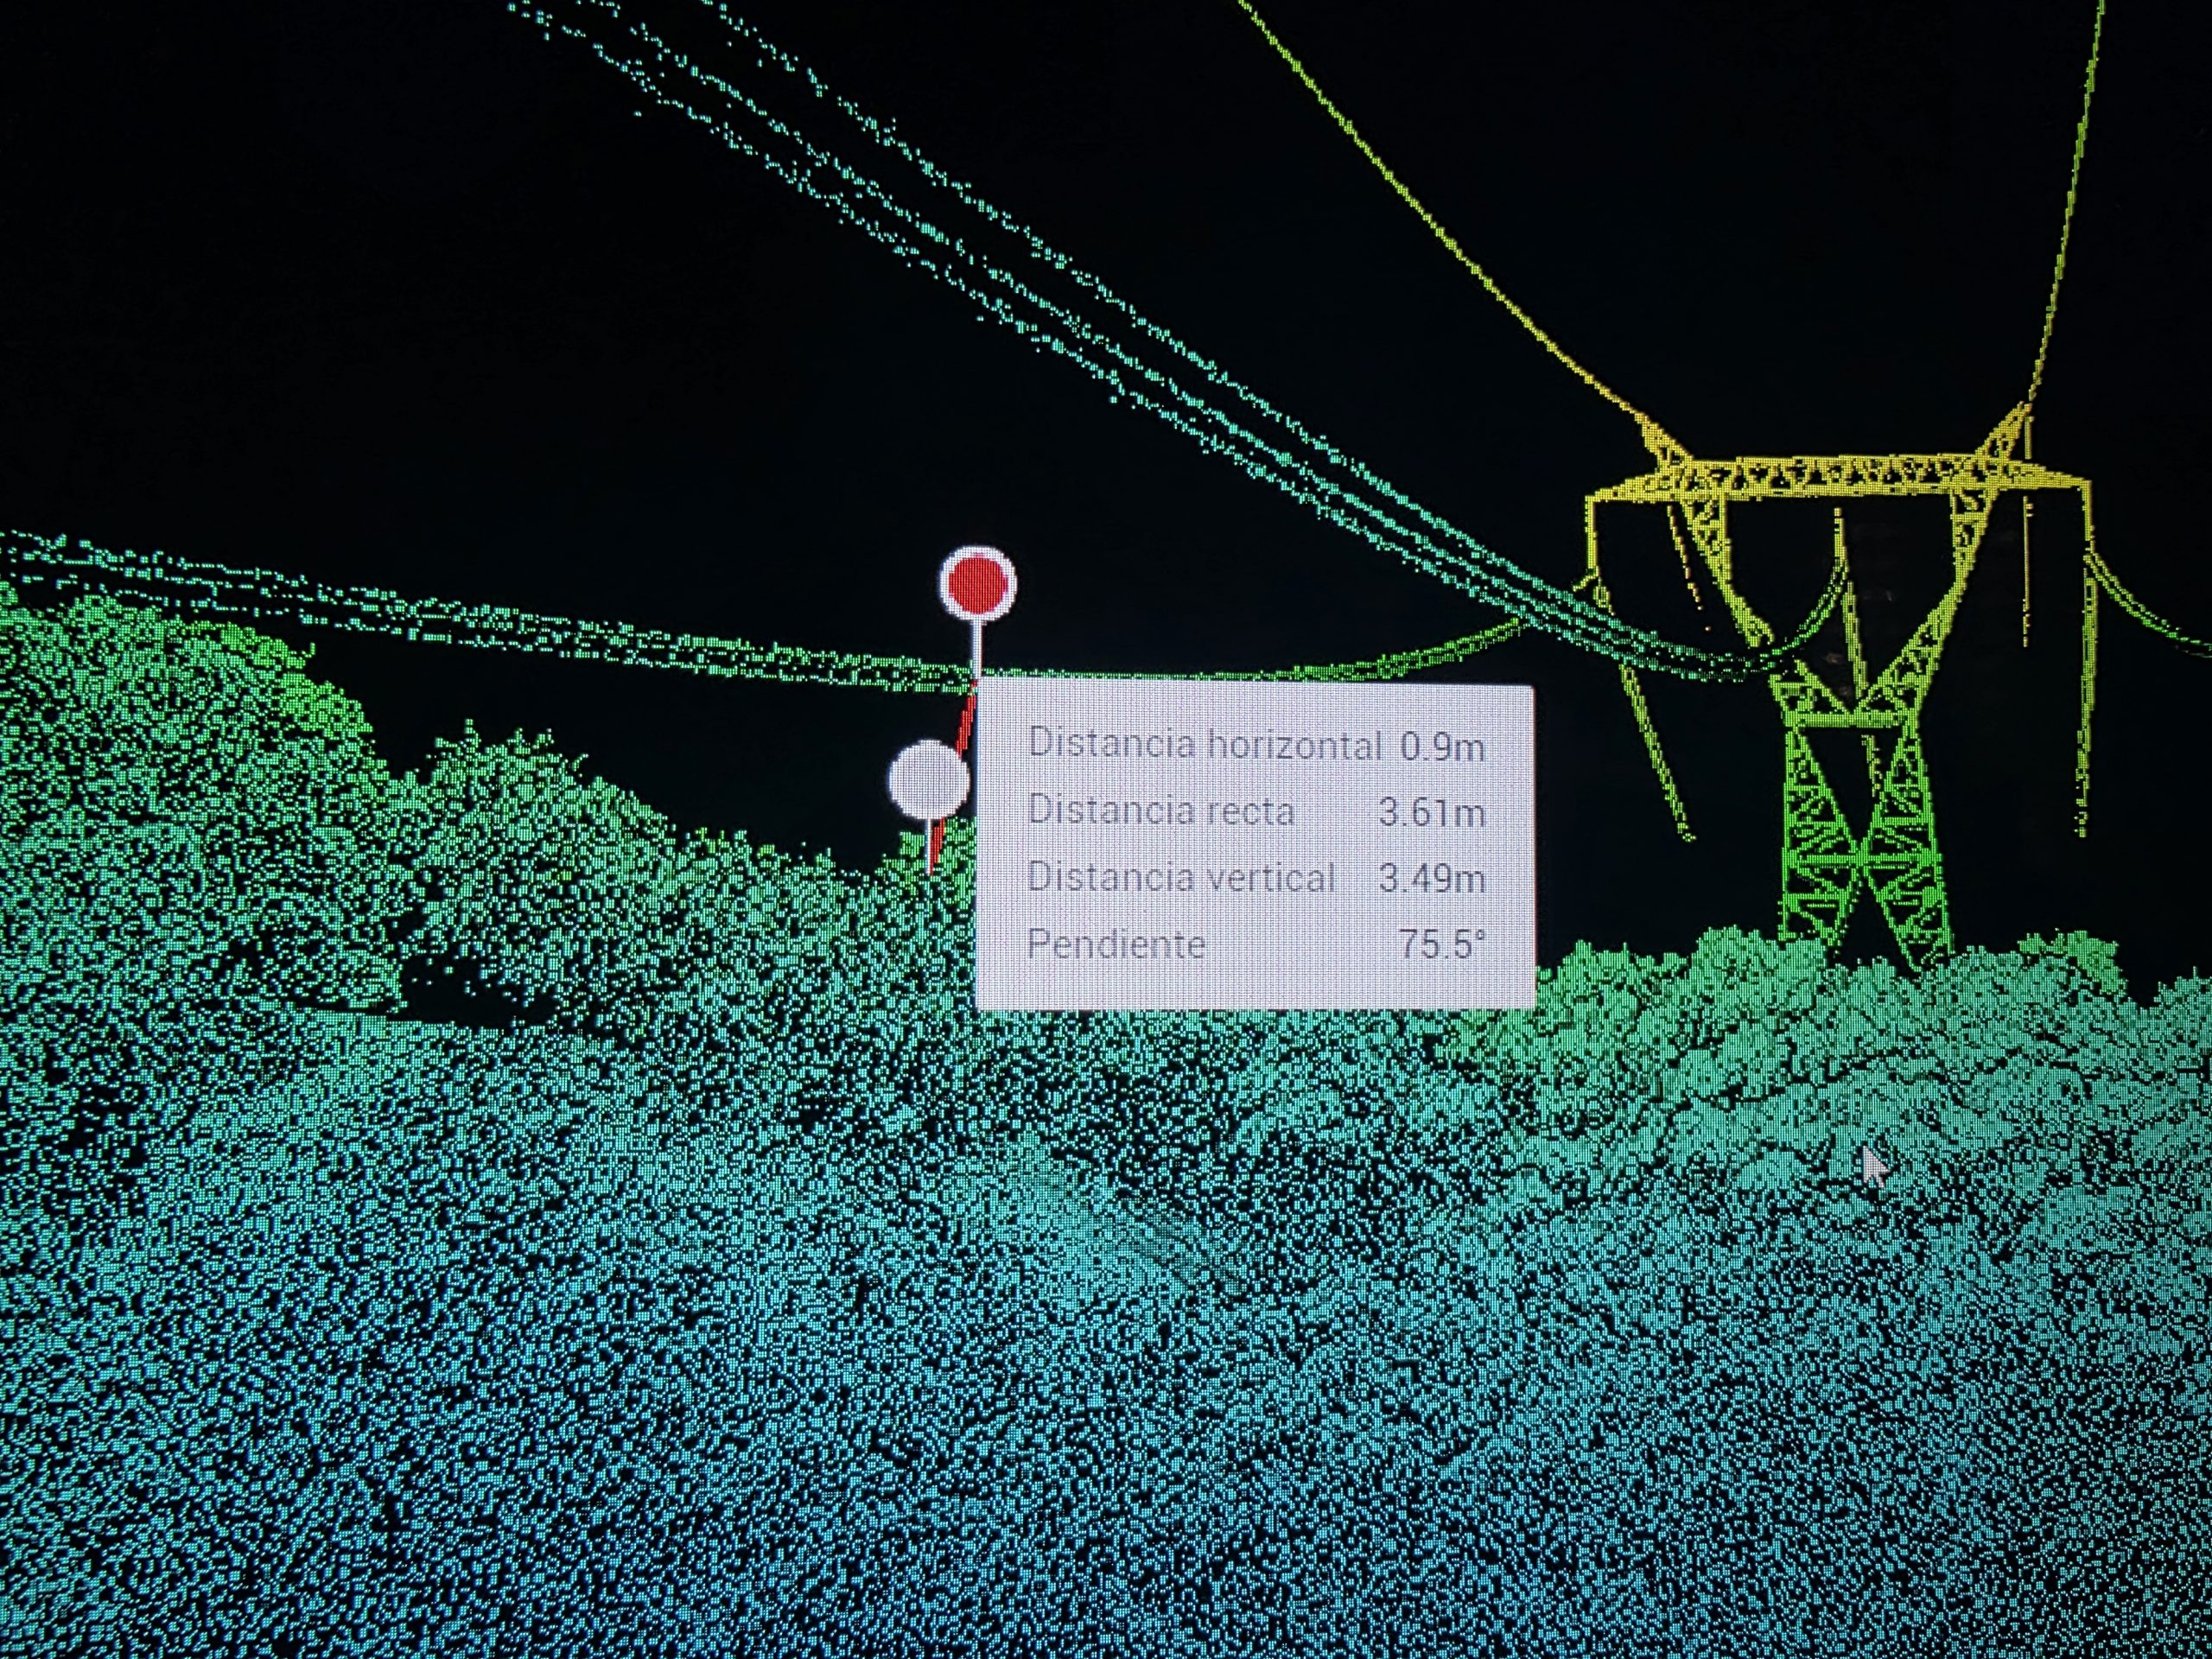Viewport: 2212px width, 1659px height.
Task: Click the 0.9m horizontal distance value
Action: point(1441,746)
